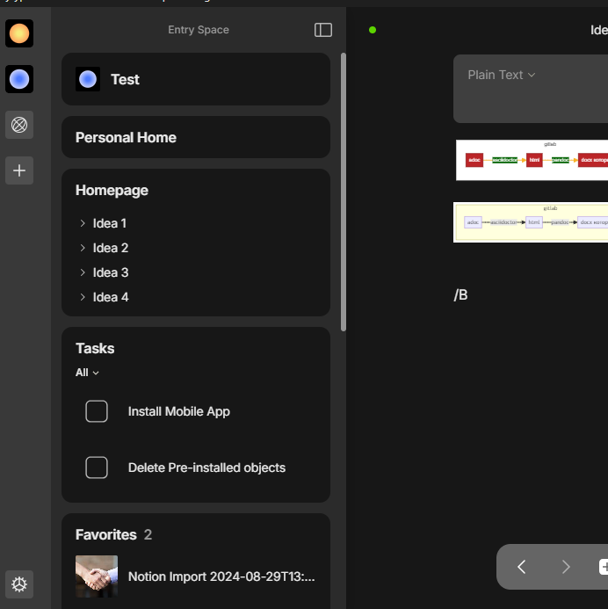Click the /B text block
The height and width of the screenshot is (609, 608).
pos(461,295)
